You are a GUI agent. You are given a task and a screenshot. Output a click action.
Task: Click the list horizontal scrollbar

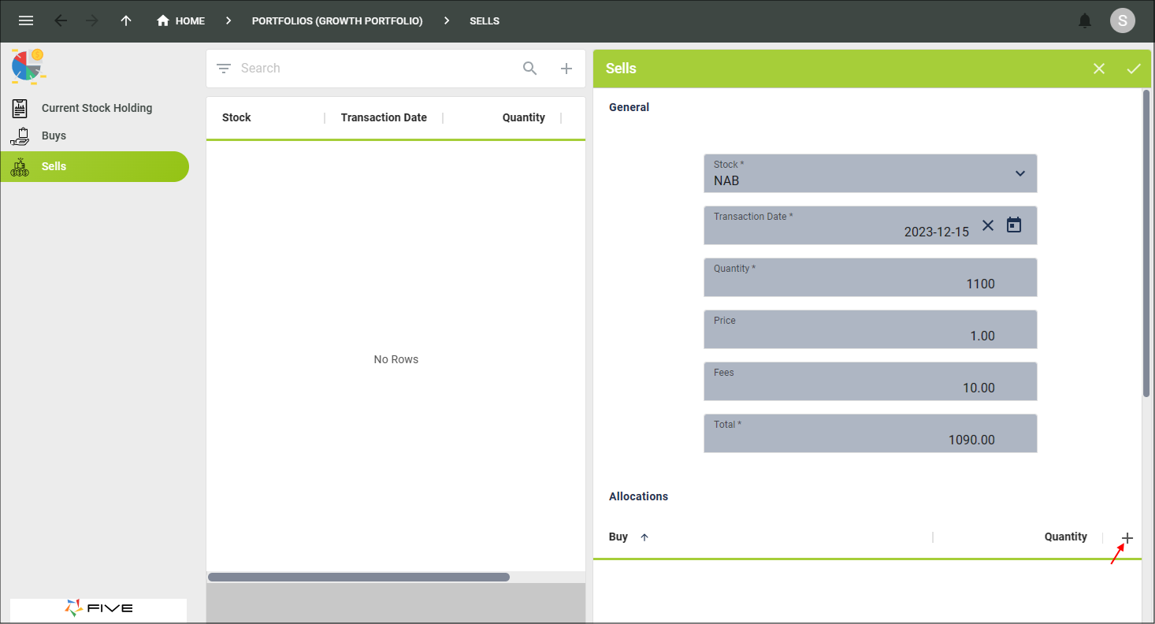pos(358,577)
